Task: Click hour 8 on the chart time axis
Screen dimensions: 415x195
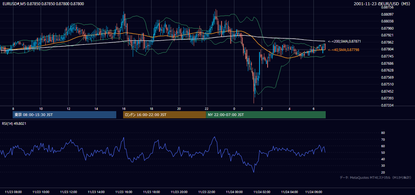Action: (x=13, y=109)
